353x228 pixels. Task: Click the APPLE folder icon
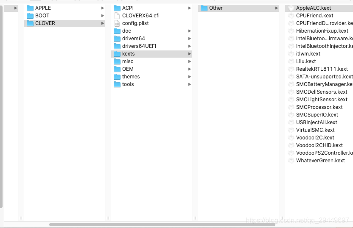click(x=30, y=8)
